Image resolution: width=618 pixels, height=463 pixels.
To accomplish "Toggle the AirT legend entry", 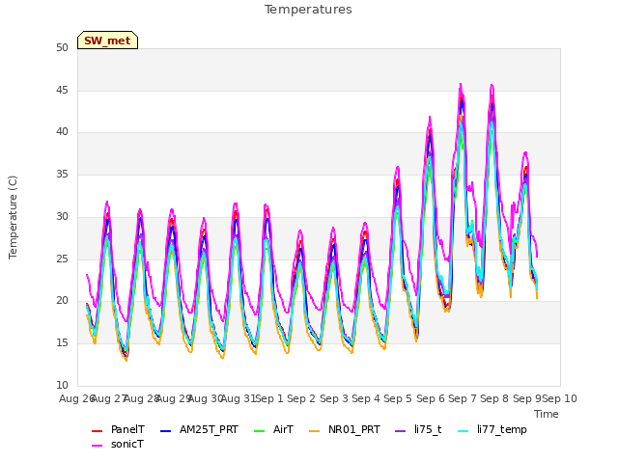I will (x=273, y=429).
